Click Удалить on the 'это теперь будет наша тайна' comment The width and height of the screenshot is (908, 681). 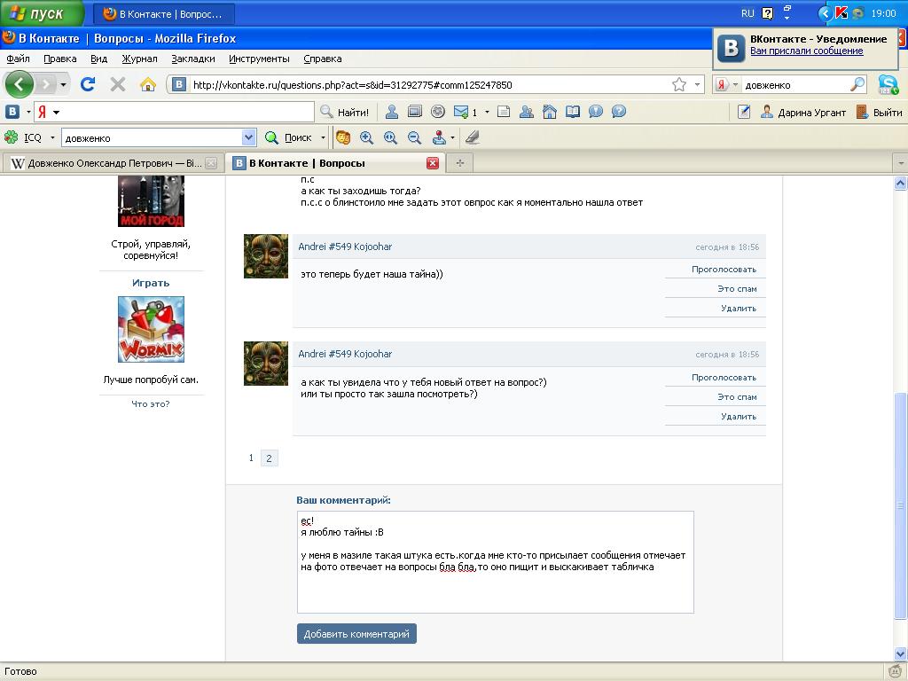[739, 308]
